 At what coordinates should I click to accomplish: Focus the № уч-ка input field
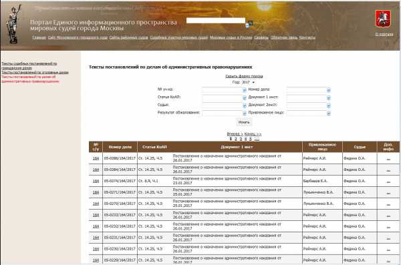222,89
